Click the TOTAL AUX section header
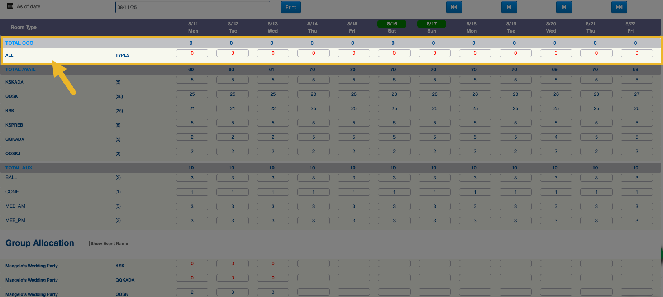663x297 pixels. (x=19, y=168)
